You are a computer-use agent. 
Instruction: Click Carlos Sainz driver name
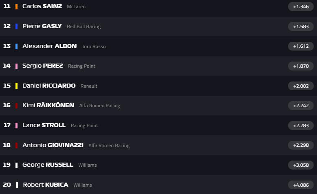click(x=42, y=7)
